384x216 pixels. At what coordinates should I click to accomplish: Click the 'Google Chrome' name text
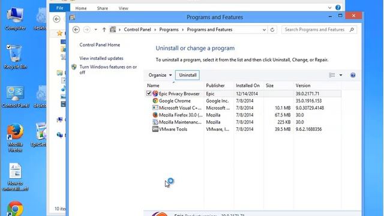click(175, 101)
